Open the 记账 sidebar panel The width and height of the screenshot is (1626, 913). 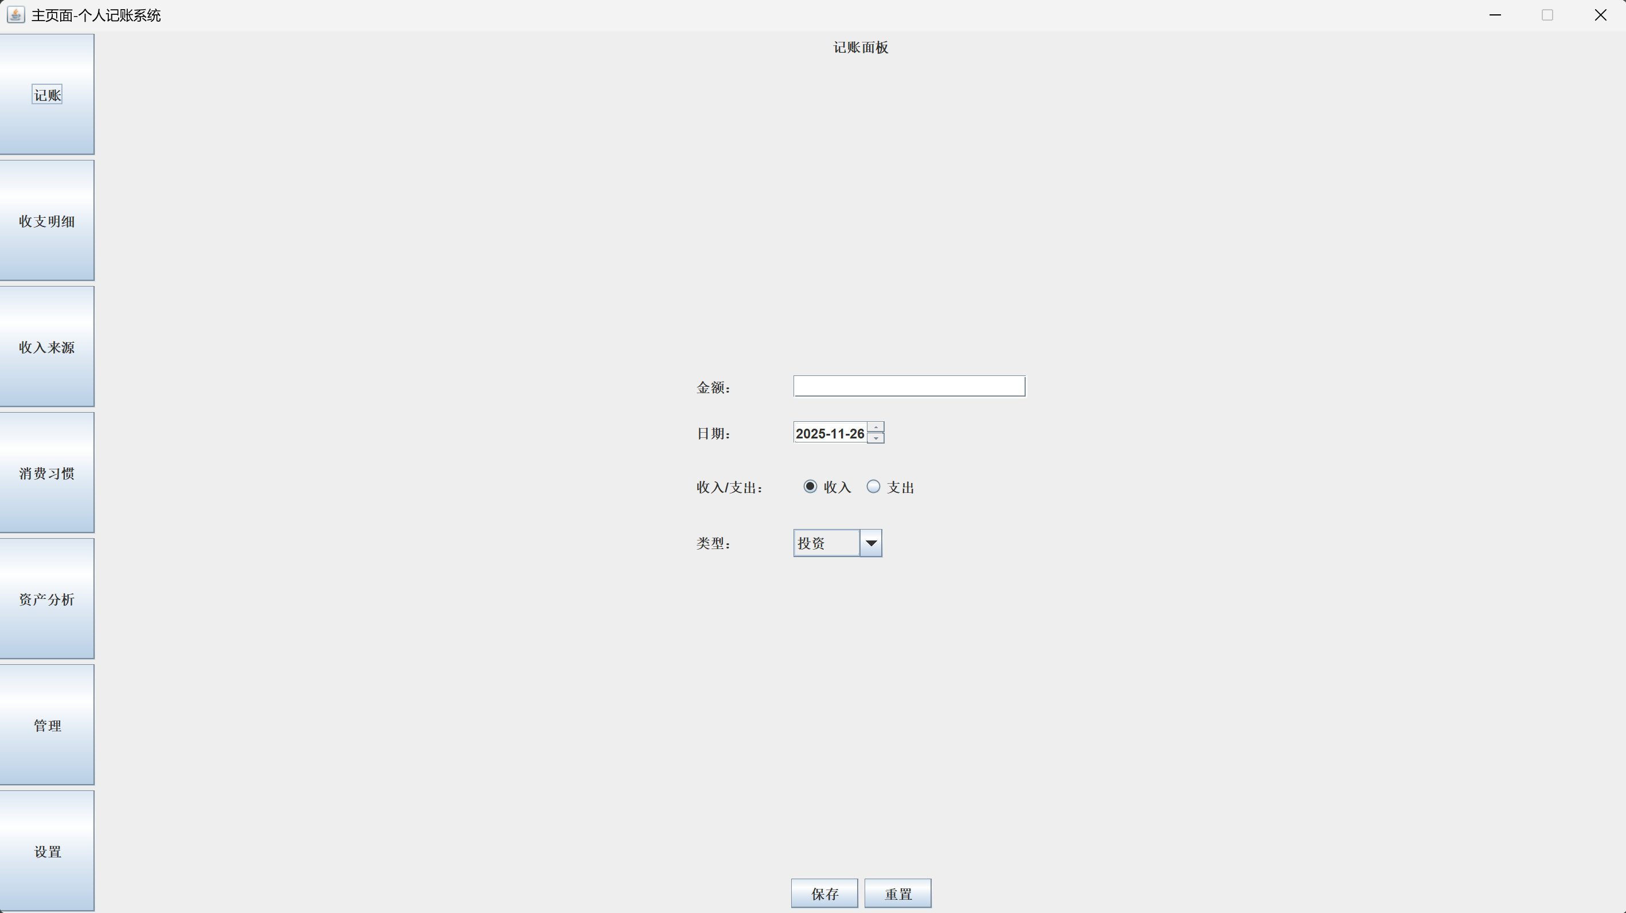tap(46, 95)
